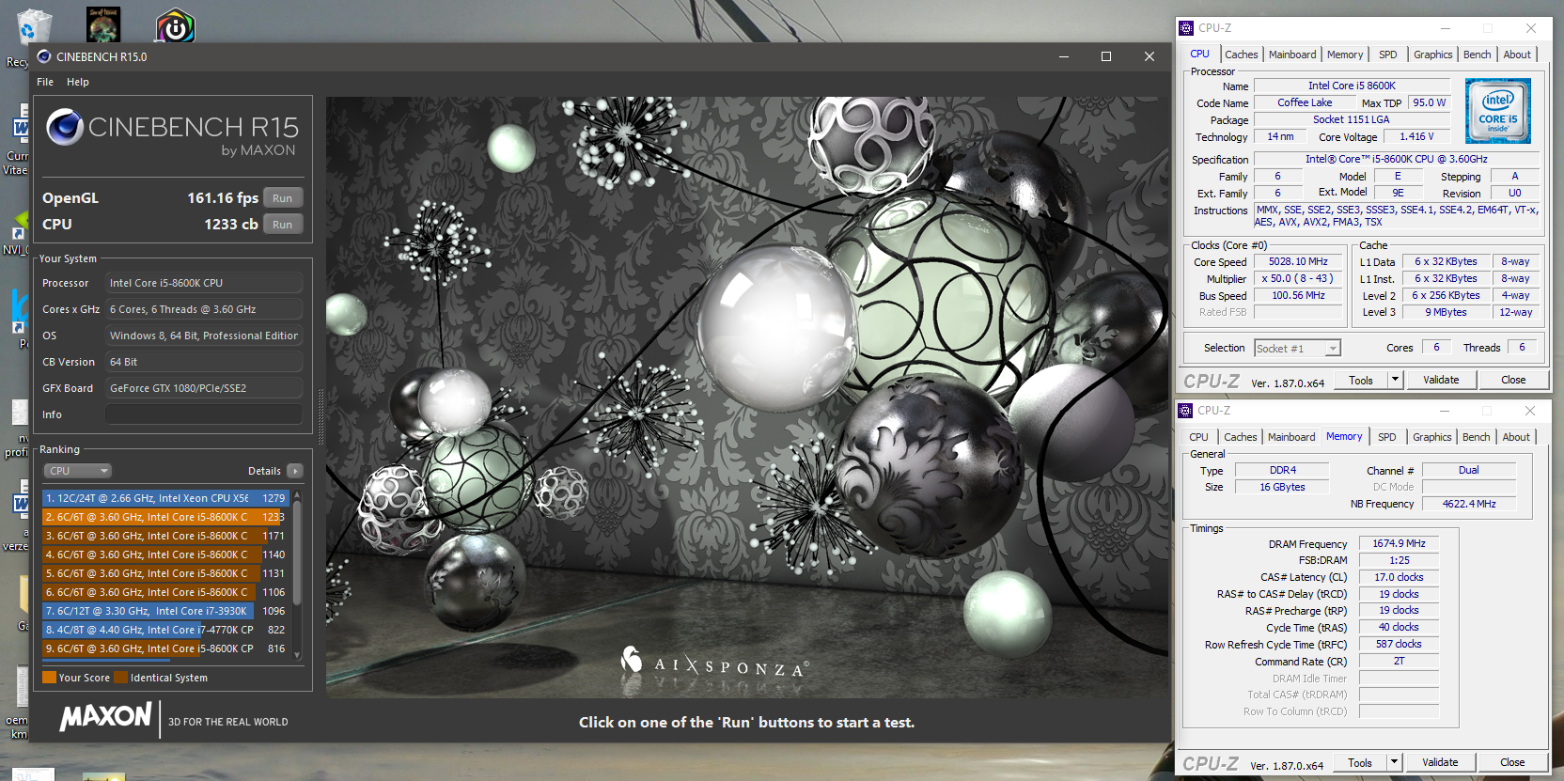Select ranking entry with score 1171

[165, 536]
